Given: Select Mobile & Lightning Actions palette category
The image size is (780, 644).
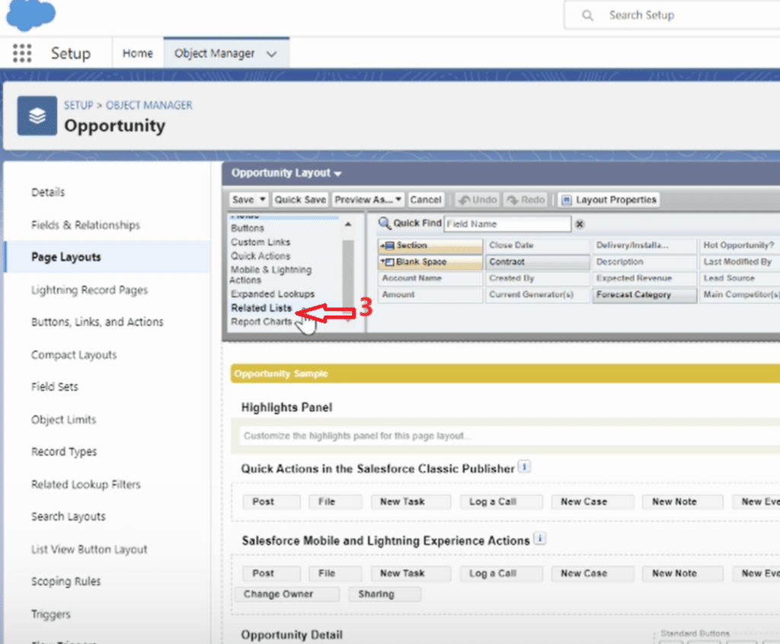Looking at the screenshot, I should click(270, 274).
